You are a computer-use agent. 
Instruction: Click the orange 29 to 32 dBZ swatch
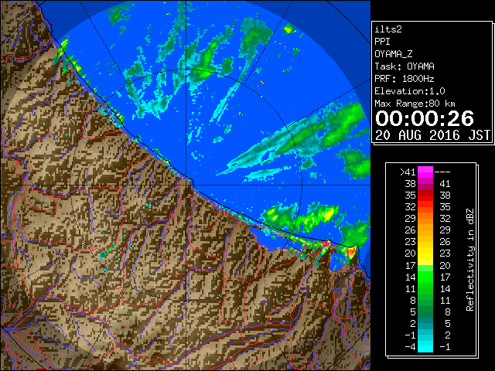click(x=425, y=219)
